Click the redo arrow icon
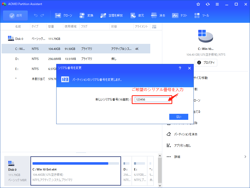 point(42,15)
